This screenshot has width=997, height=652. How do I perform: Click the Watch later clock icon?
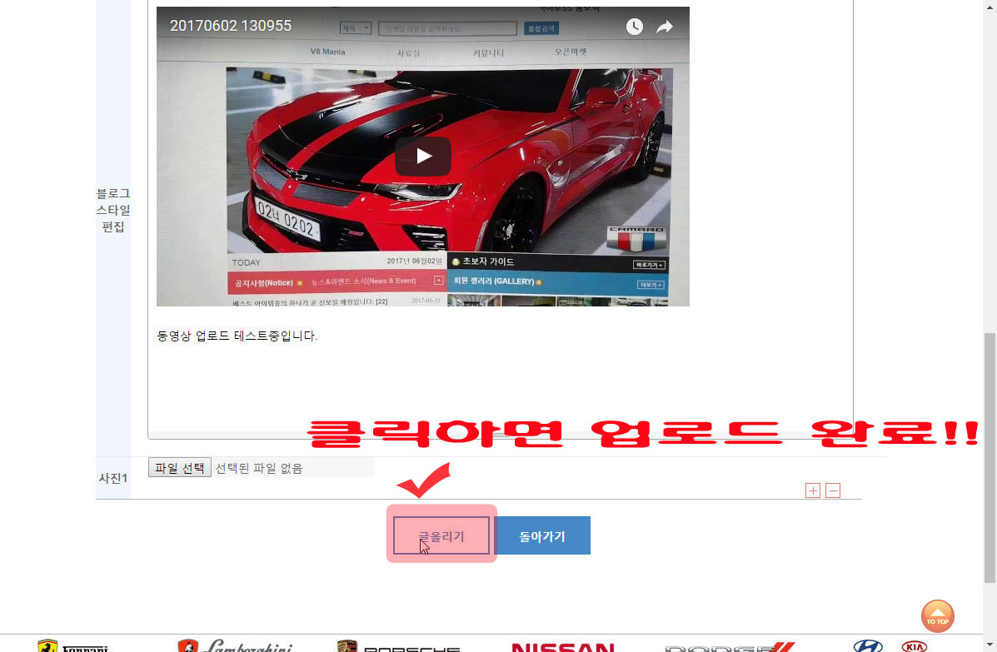click(634, 27)
